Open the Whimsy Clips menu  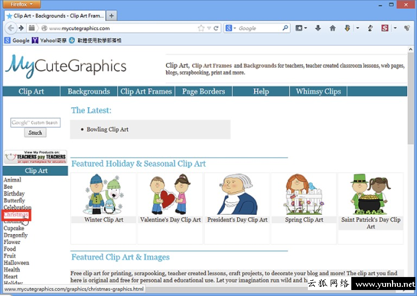pyautogui.click(x=318, y=91)
